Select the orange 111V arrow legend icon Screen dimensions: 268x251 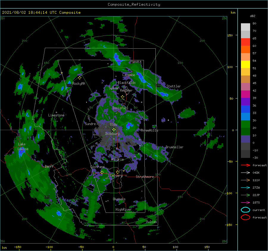[245, 180]
